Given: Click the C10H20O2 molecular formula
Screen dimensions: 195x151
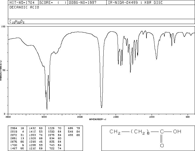Looking at the screenshot, I should 17,22.
